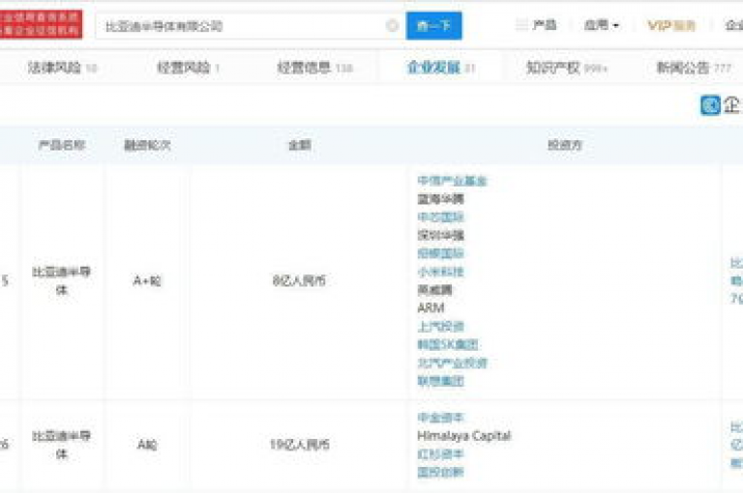
Task: Open the 新闻公告 tab
Action: [694, 68]
